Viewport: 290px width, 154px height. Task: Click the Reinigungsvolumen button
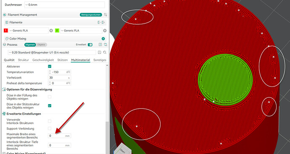pos(91,15)
